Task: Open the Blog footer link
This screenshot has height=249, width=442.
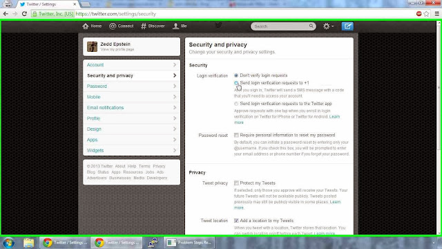Action: point(91,172)
